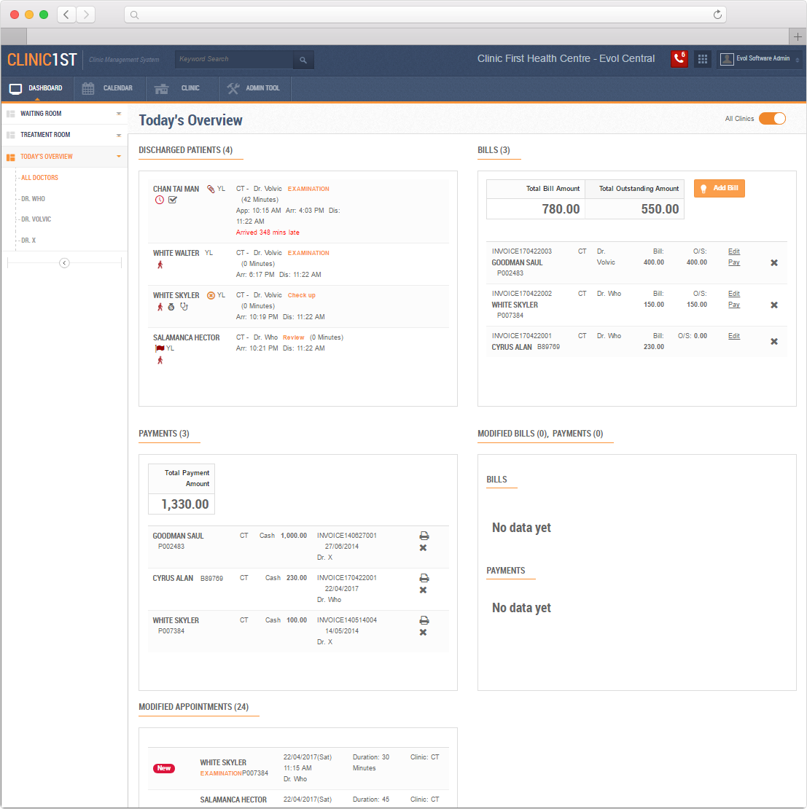Image resolution: width=807 pixels, height=809 pixels.
Task: Open the Evol Software Admin dropdown
Action: point(758,59)
